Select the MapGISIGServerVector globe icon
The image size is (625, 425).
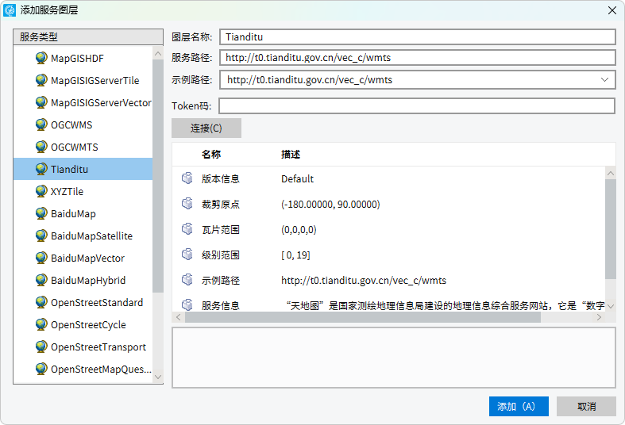click(41, 102)
